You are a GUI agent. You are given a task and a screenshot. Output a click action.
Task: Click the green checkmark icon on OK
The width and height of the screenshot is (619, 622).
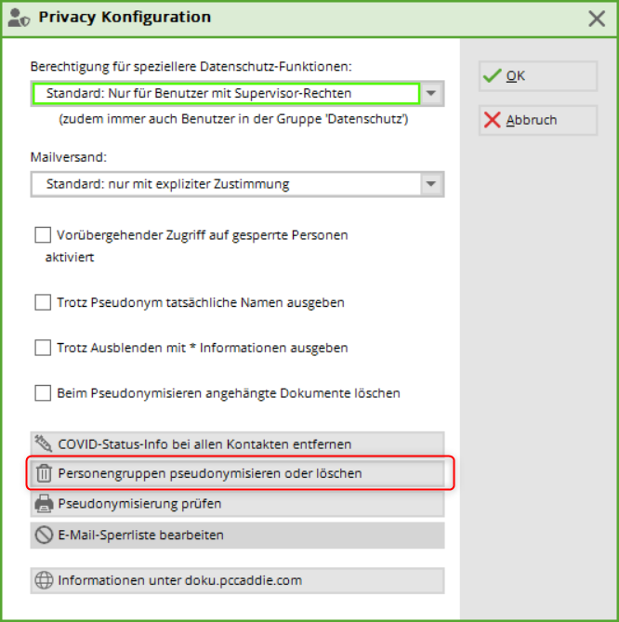click(x=493, y=76)
